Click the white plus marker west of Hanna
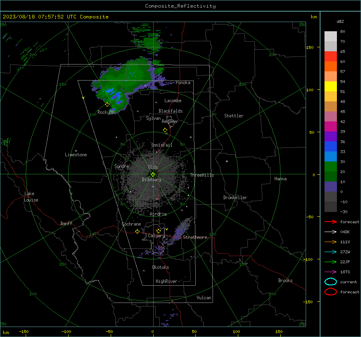 tap(227, 161)
